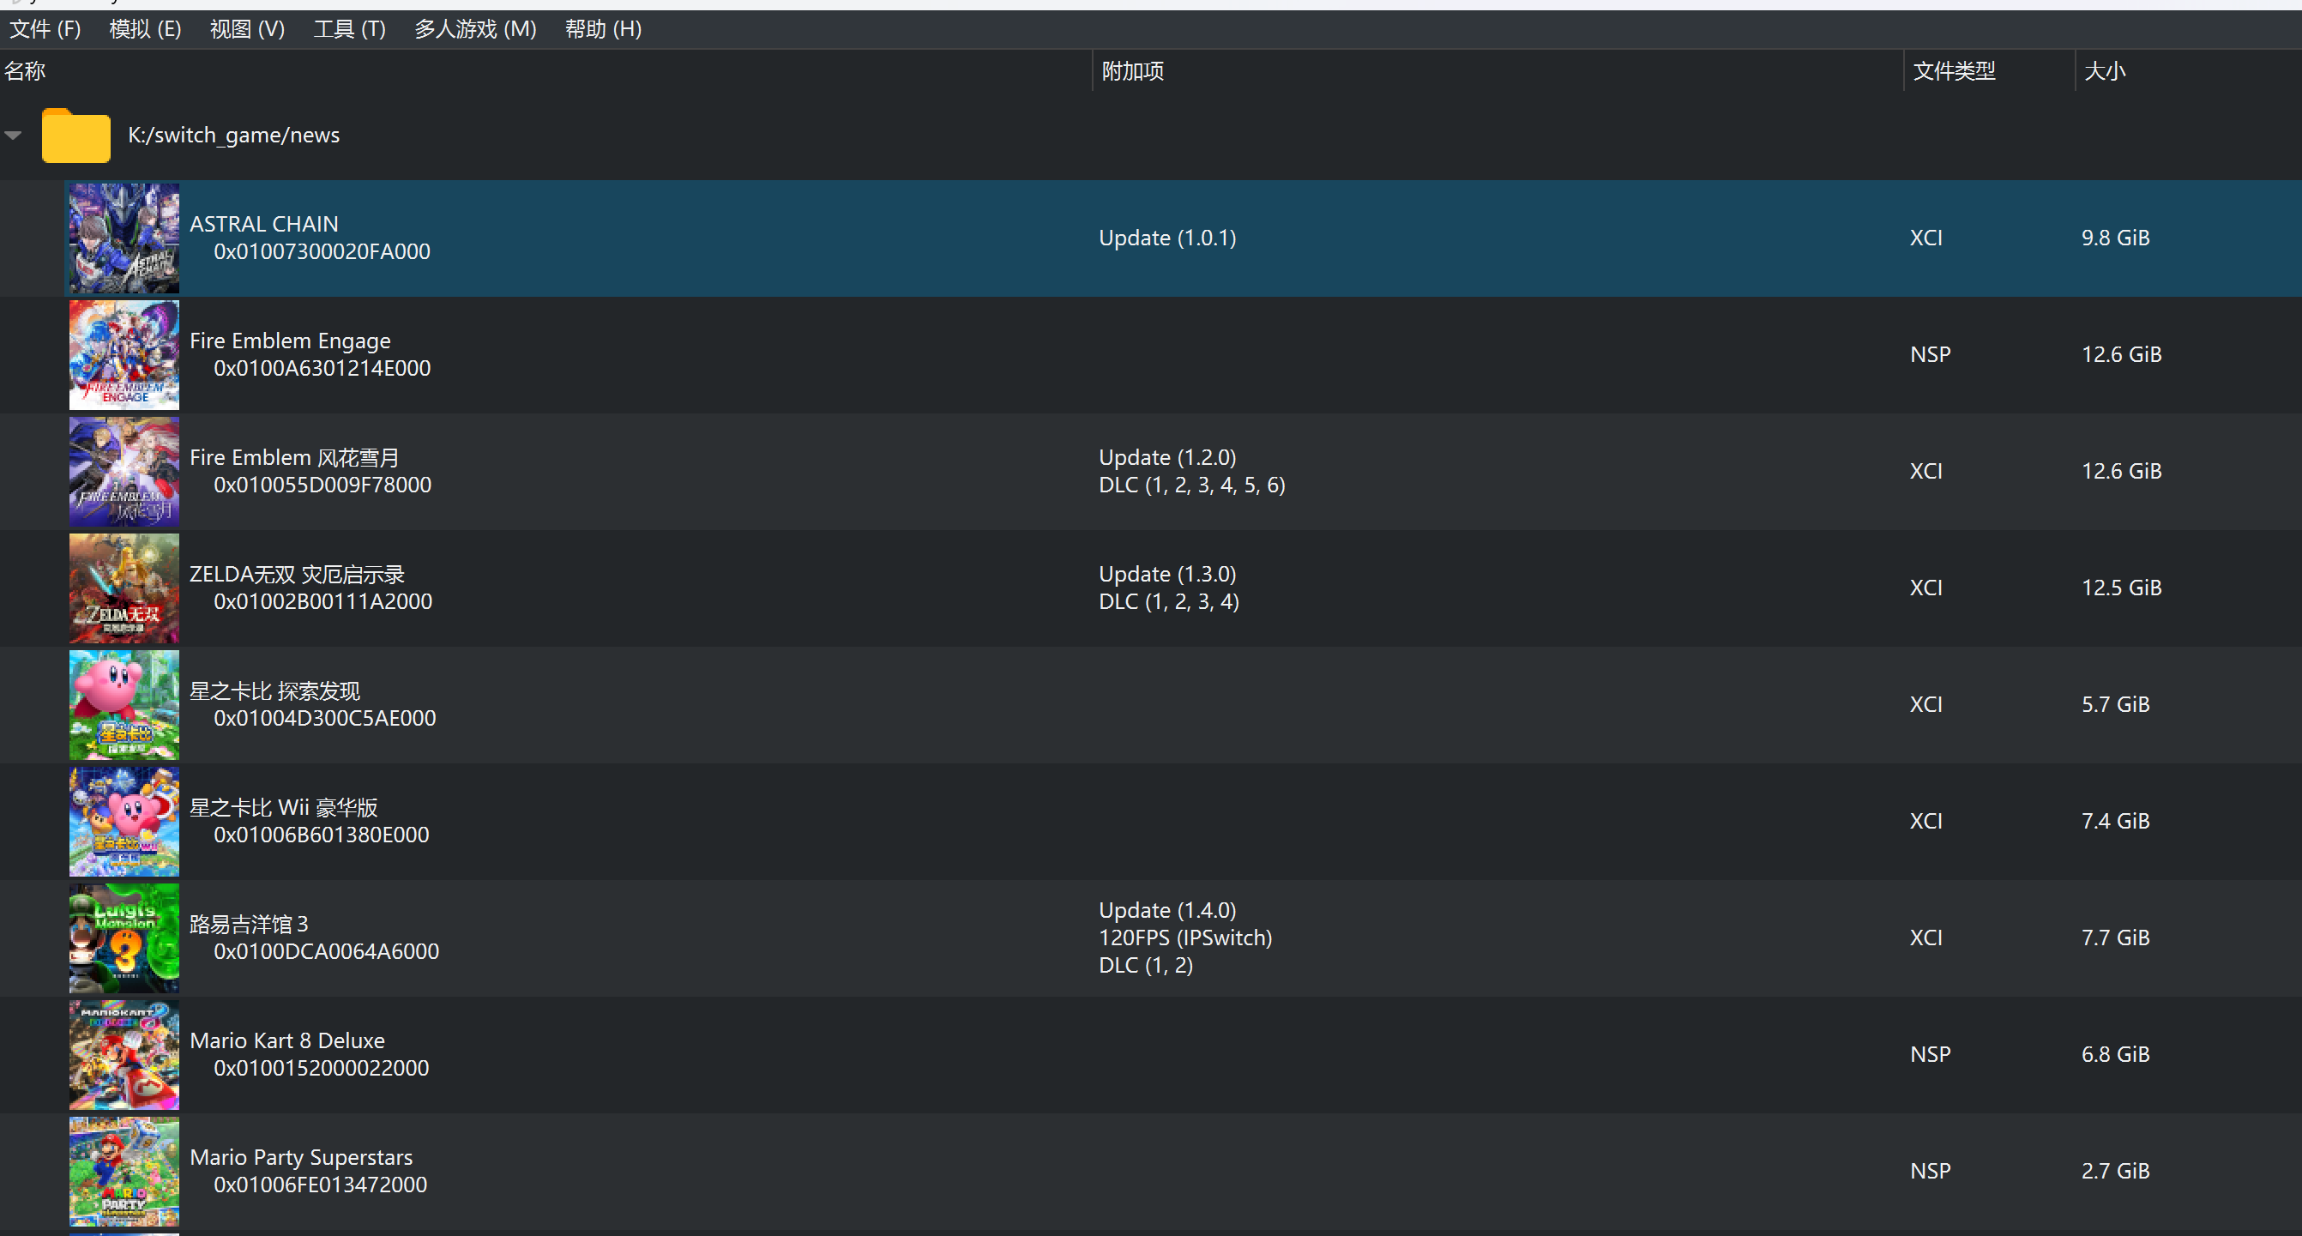Open the 模拟 (E) menu
Viewport: 2302px width, 1236px height.
click(x=145, y=29)
